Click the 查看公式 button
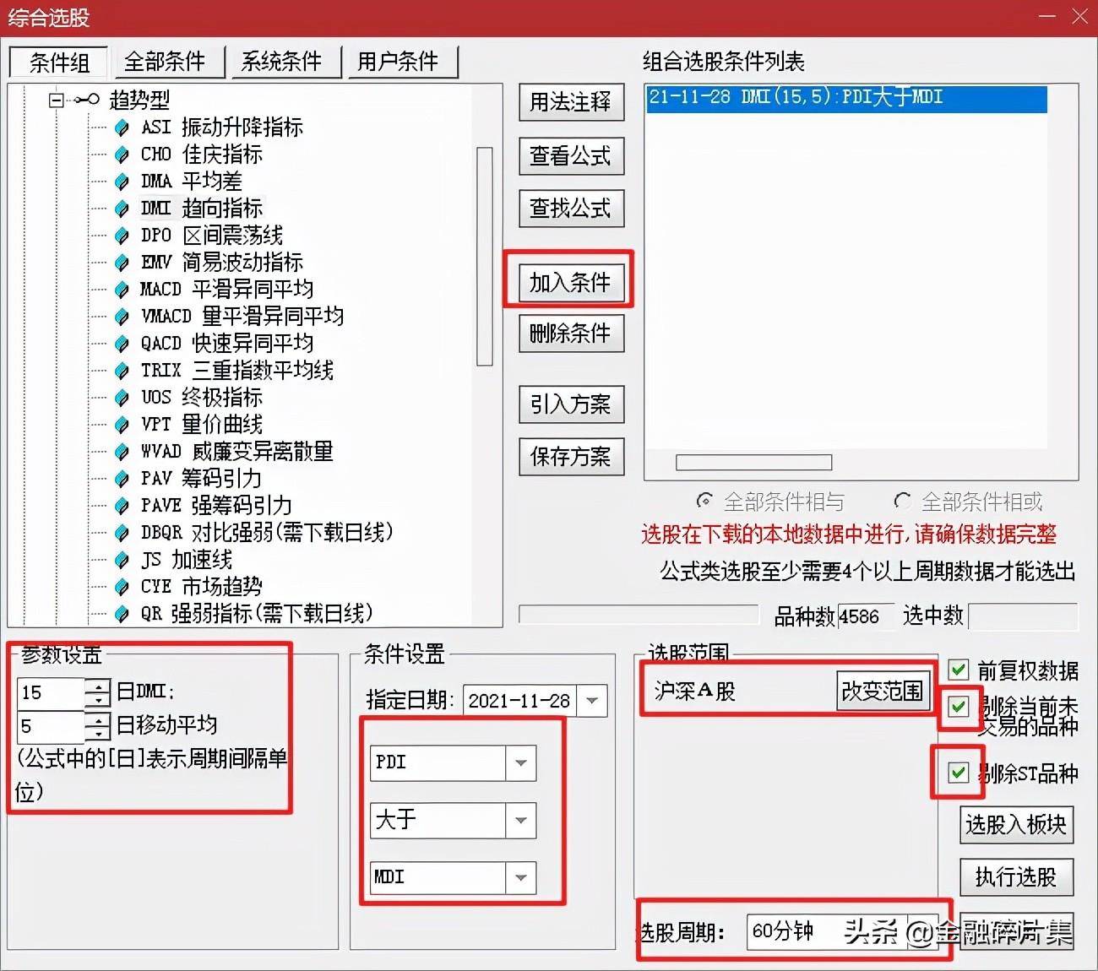The height and width of the screenshot is (971, 1098). click(571, 155)
